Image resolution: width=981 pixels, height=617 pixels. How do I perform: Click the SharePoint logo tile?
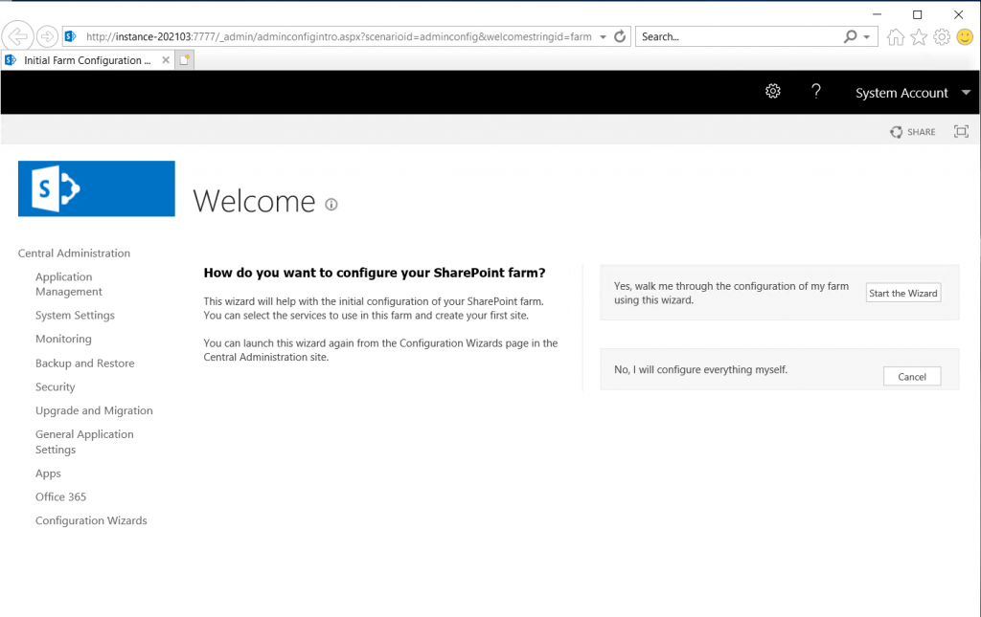click(x=96, y=188)
